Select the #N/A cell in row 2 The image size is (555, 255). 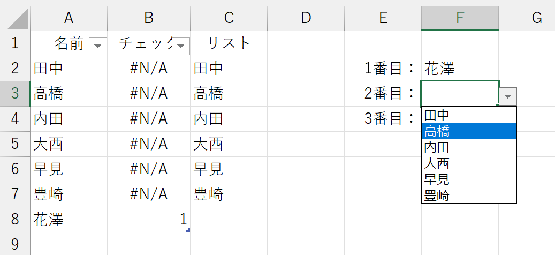pos(149,69)
